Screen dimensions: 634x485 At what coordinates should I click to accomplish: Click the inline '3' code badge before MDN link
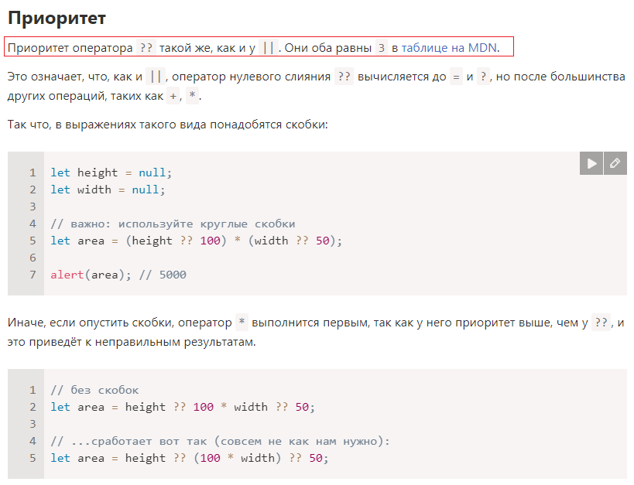(x=382, y=48)
